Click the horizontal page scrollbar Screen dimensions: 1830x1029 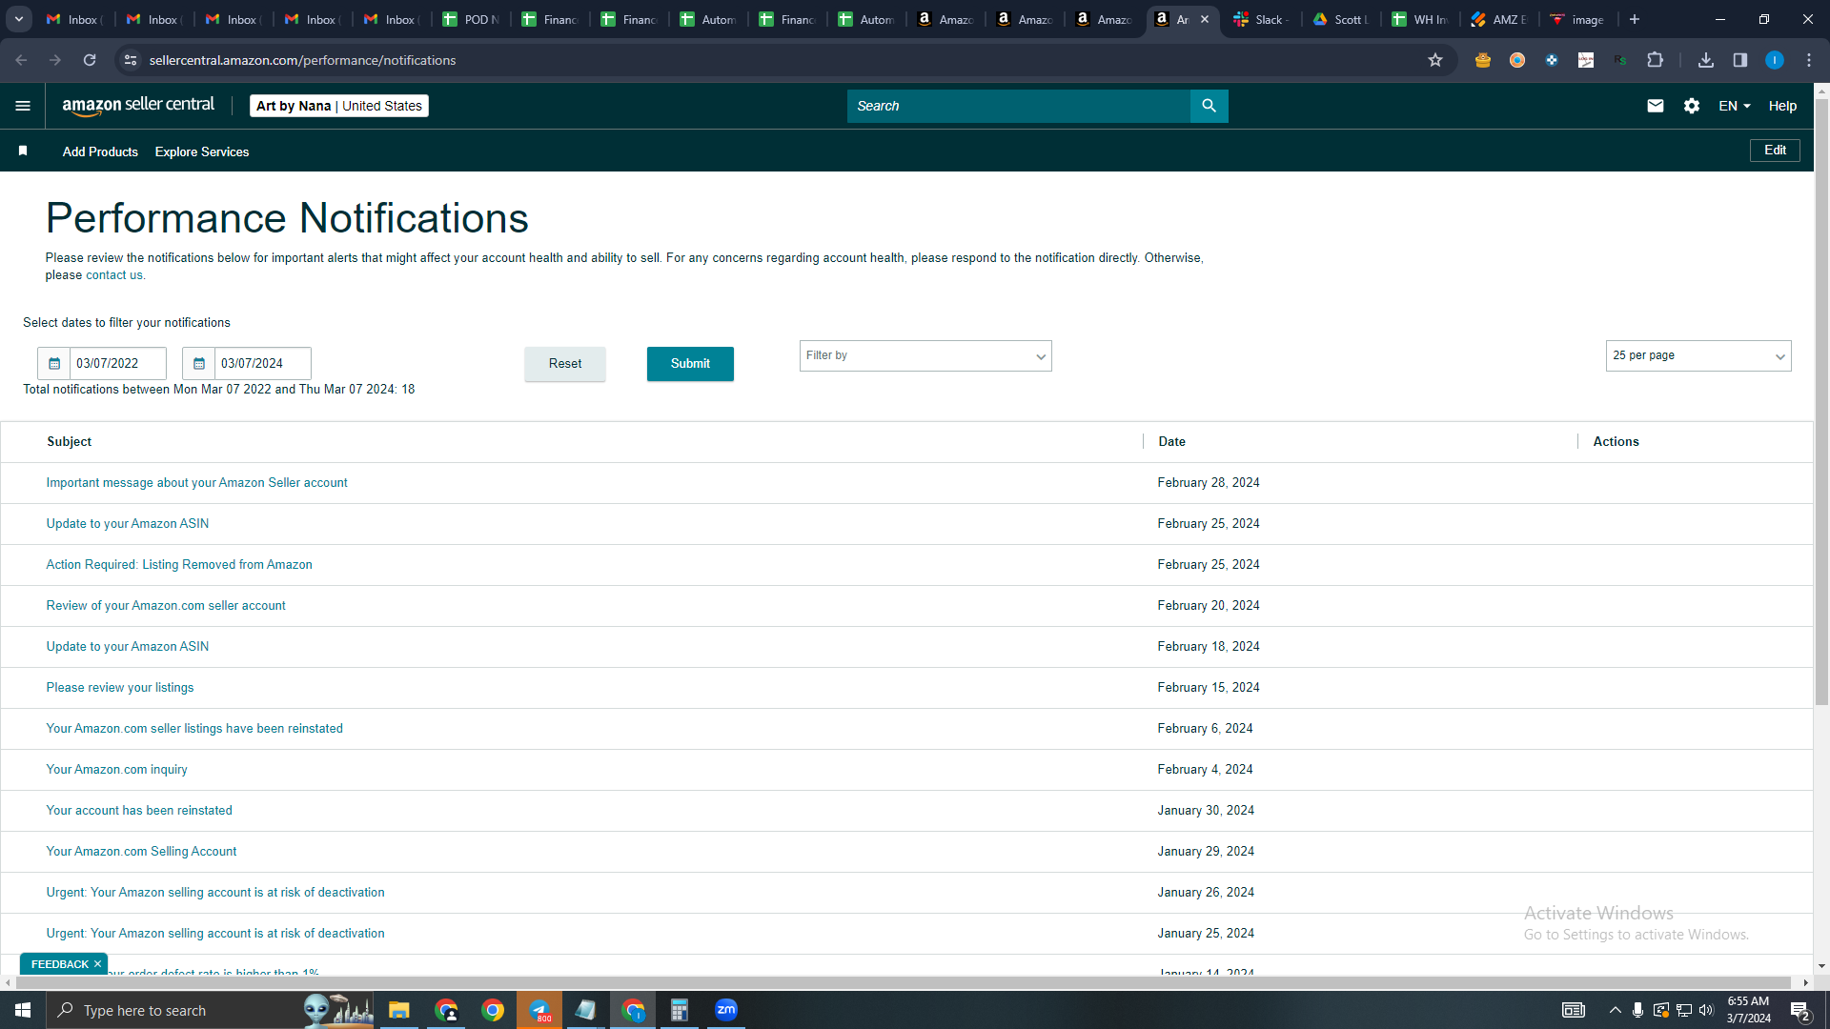(903, 982)
